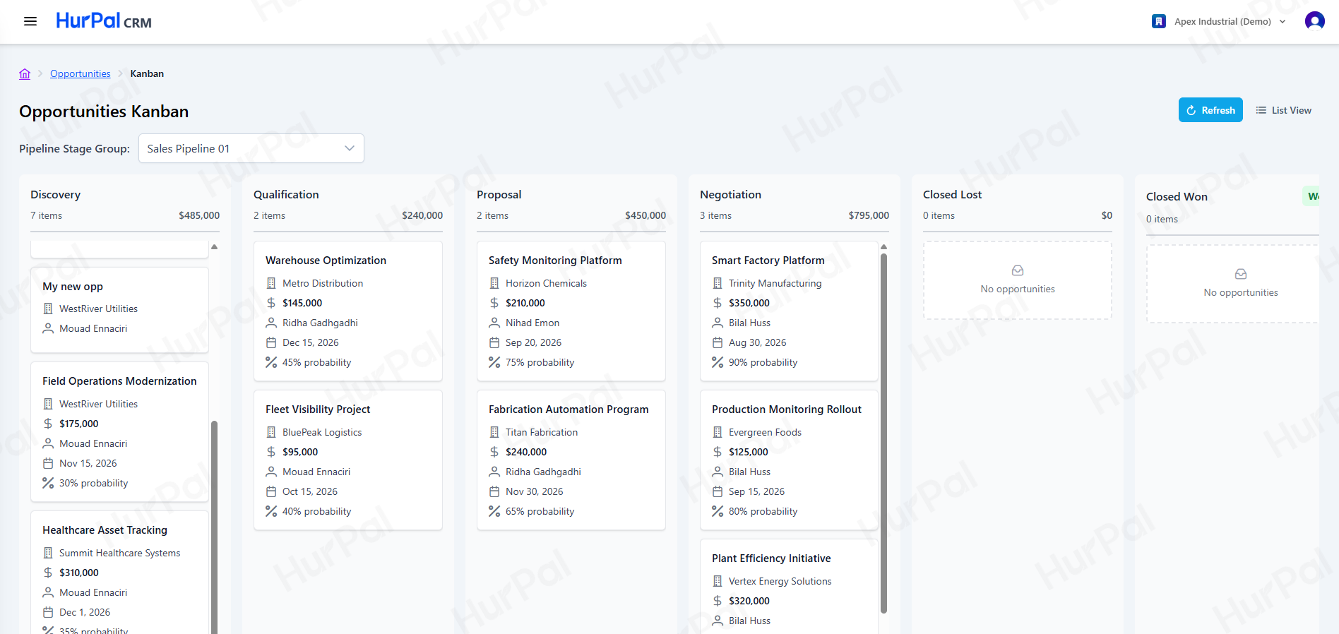Click the calendar icon beside Dec 15, 2026
Image resolution: width=1339 pixels, height=634 pixels.
271,342
